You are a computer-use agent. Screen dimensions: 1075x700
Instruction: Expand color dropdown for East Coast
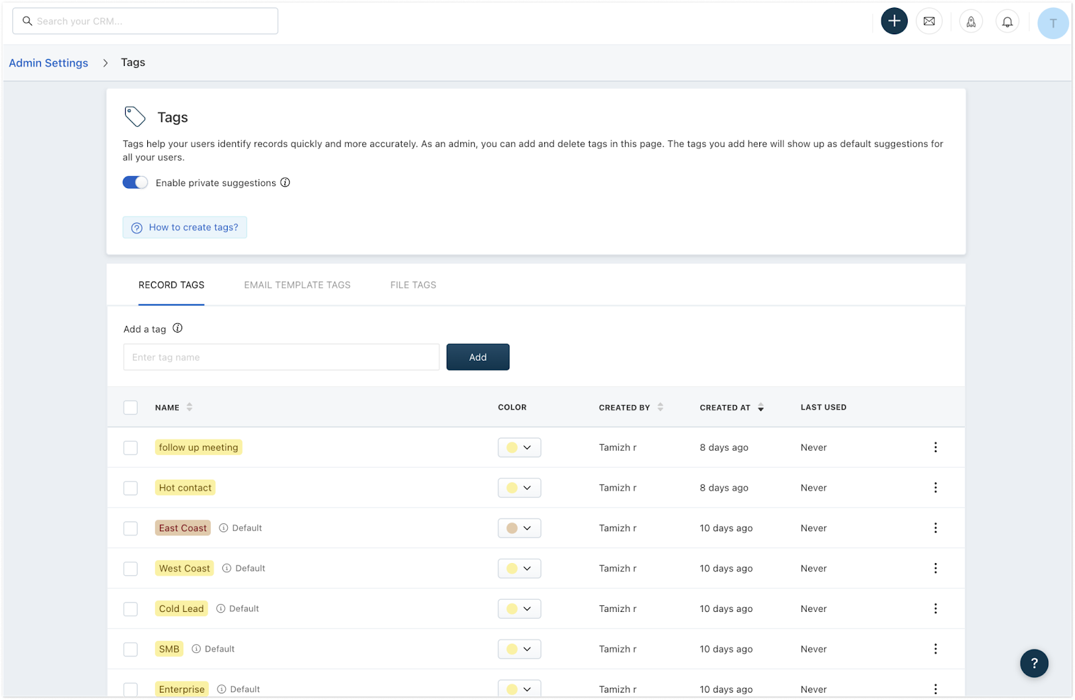519,528
